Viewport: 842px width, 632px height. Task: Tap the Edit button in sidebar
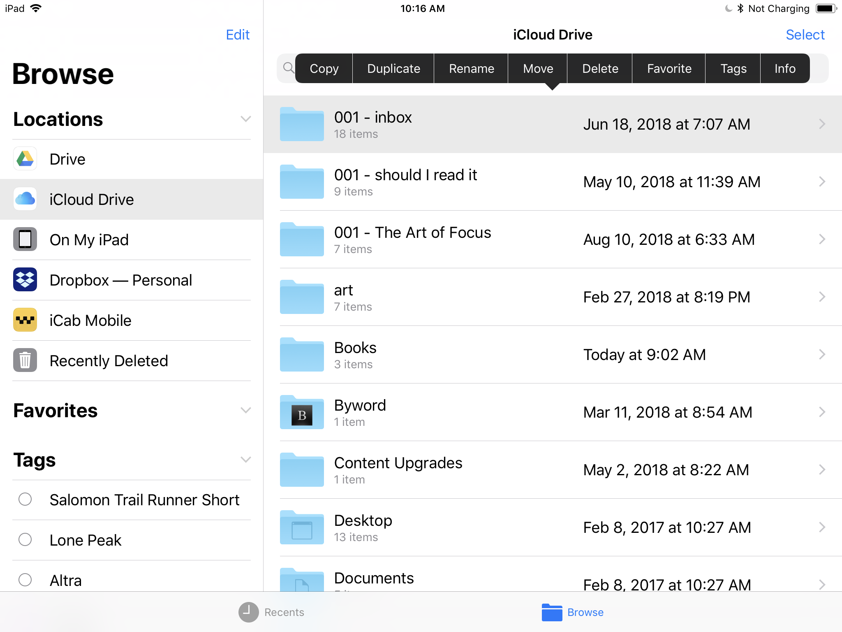tap(238, 35)
